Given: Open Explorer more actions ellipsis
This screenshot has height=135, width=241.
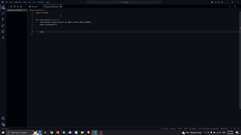Looking at the screenshot, I should [24, 7].
